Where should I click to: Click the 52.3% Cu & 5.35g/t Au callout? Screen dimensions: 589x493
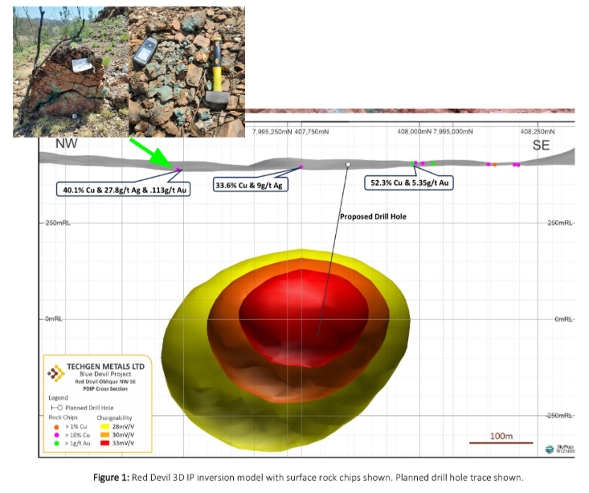tap(409, 183)
